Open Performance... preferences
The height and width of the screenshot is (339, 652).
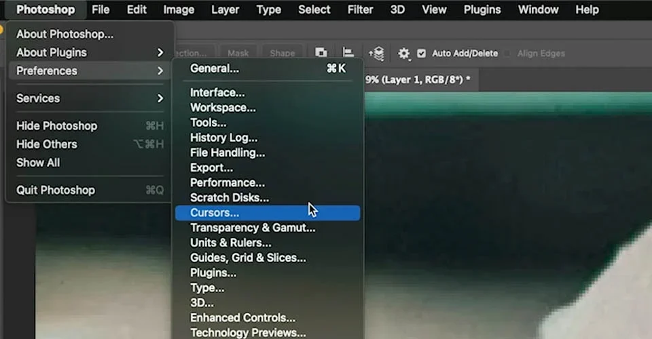coord(268,182)
